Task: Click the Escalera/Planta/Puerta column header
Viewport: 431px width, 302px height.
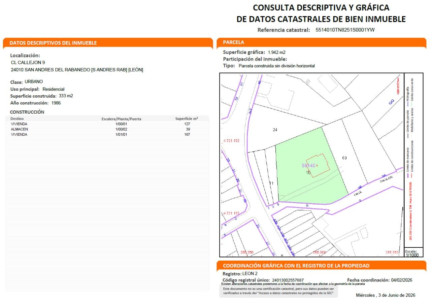Action: 122,119
